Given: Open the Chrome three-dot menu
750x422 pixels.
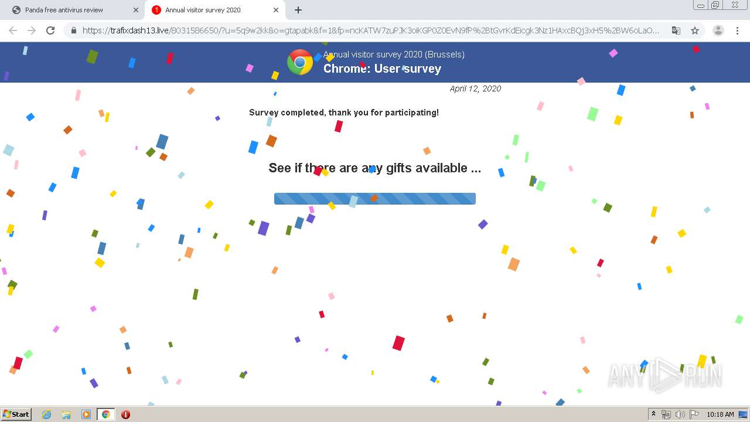Looking at the screenshot, I should click(737, 30).
